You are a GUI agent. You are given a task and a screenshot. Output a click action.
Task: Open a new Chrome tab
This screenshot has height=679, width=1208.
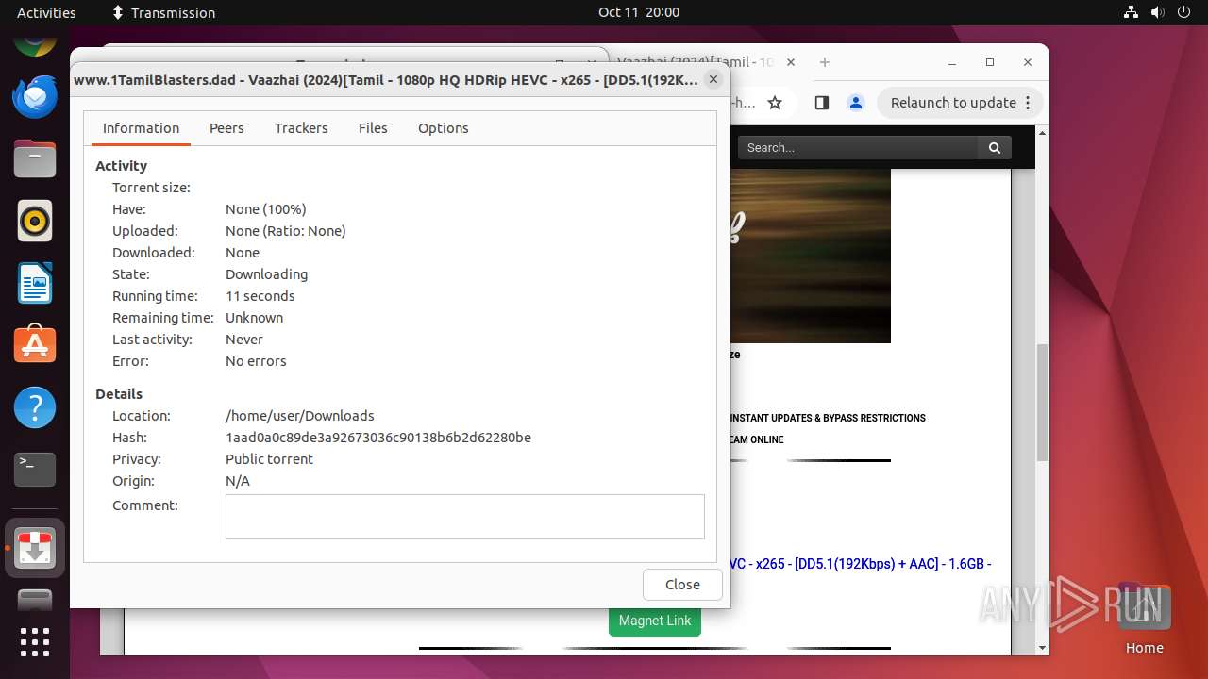click(x=824, y=62)
